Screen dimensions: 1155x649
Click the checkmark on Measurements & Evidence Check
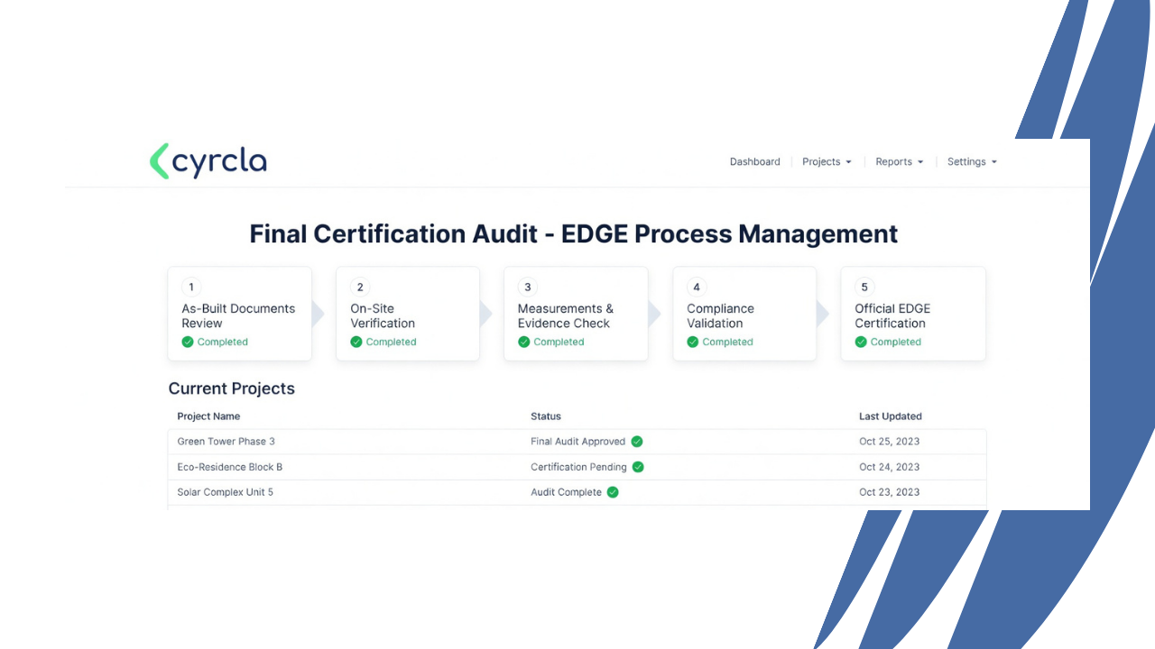coord(524,342)
